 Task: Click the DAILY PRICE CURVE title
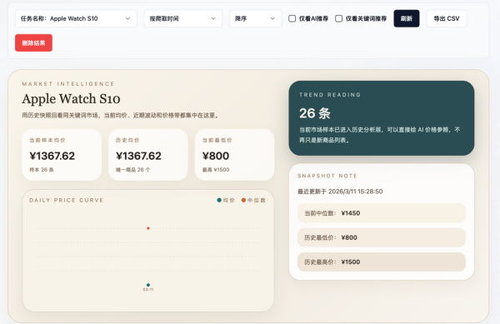[x=67, y=200]
